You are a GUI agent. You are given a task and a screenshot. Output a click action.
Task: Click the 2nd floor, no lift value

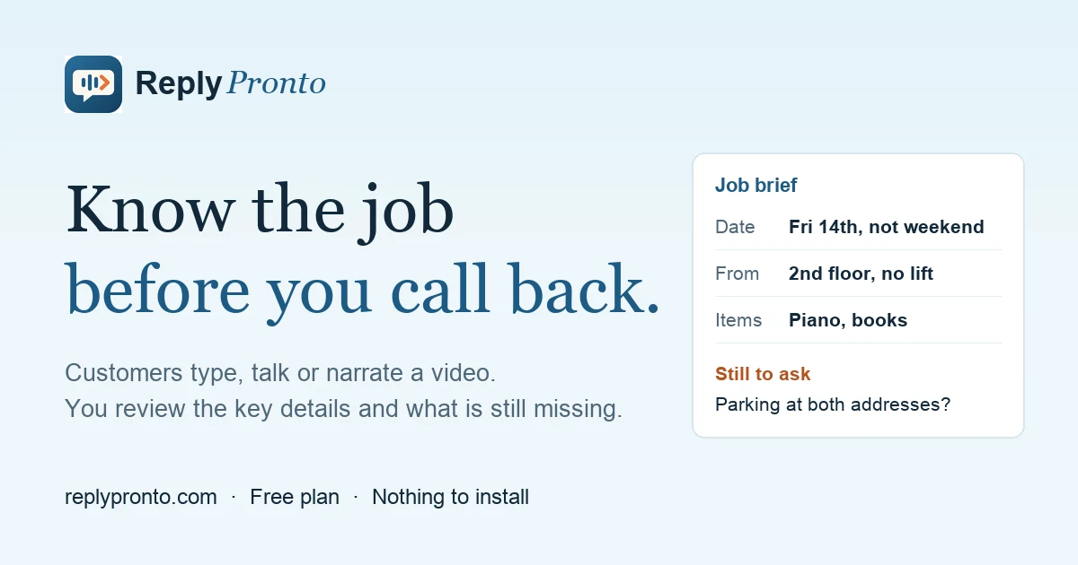[861, 274]
